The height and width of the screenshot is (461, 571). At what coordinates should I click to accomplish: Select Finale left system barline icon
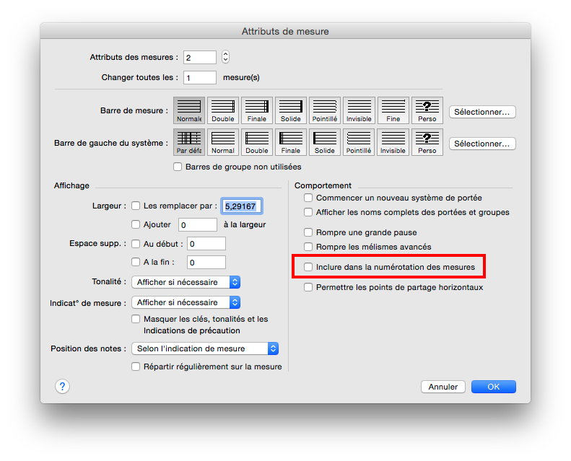point(291,142)
